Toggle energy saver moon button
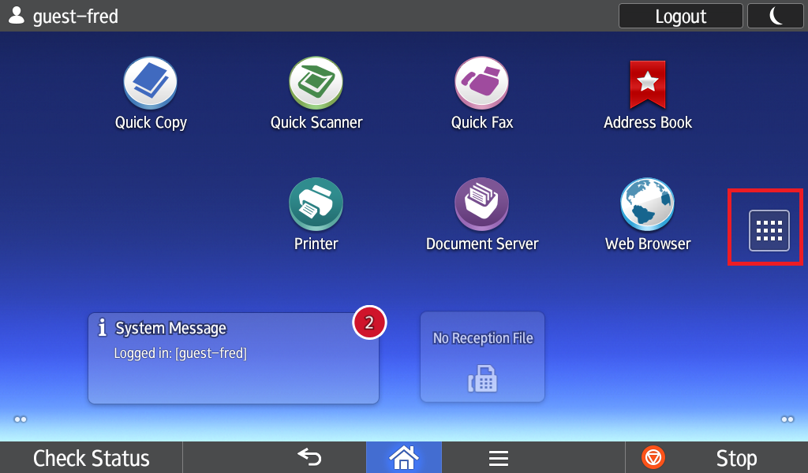The image size is (808, 473). [775, 16]
